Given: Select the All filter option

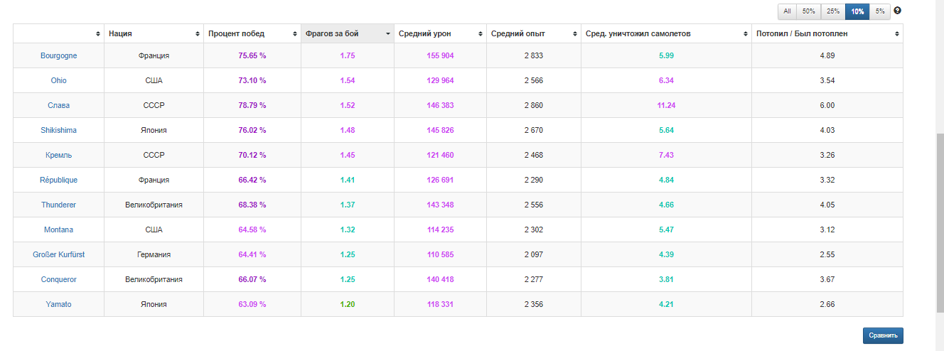Looking at the screenshot, I should pyautogui.click(x=787, y=11).
